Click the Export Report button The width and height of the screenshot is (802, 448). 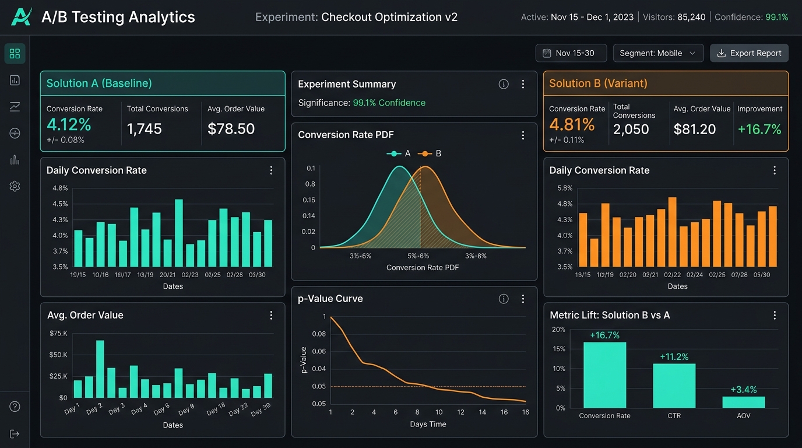tap(749, 53)
